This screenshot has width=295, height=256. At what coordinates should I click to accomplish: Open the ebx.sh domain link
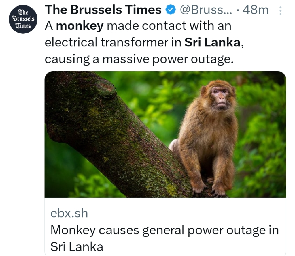click(x=69, y=213)
